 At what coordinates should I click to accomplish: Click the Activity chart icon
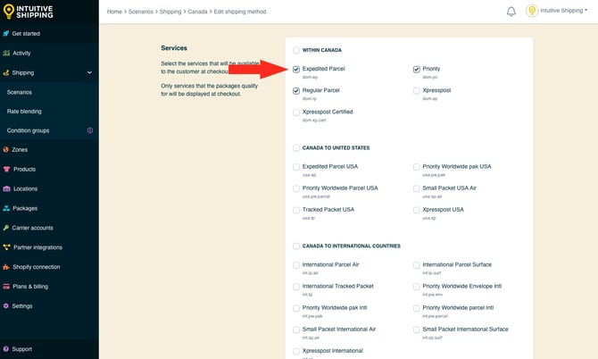6,53
